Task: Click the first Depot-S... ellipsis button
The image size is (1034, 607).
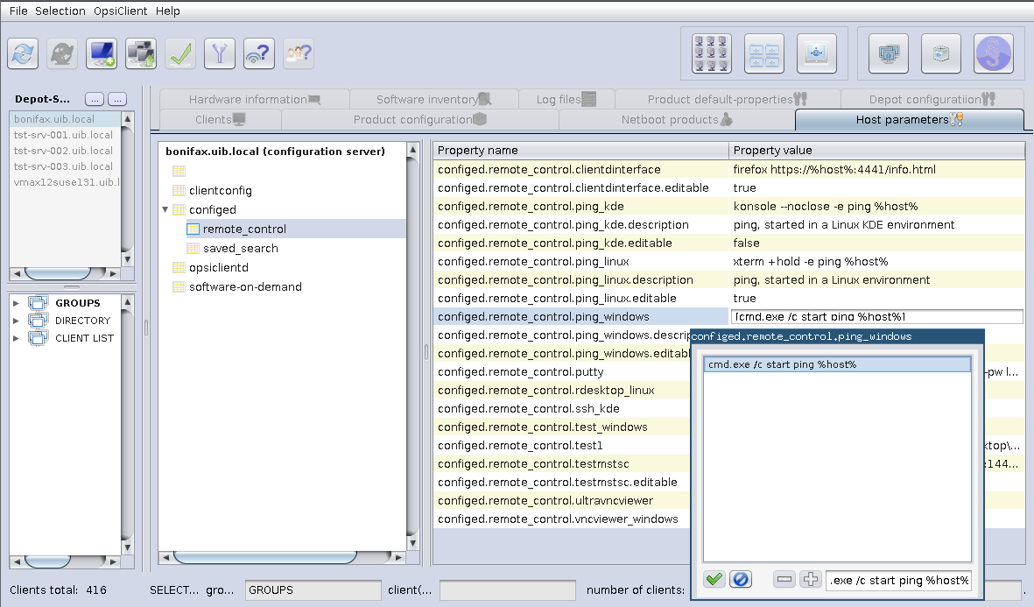Action: [95, 99]
